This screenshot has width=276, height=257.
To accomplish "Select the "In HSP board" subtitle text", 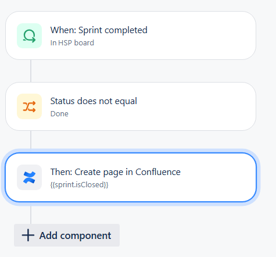I will 72,43.
